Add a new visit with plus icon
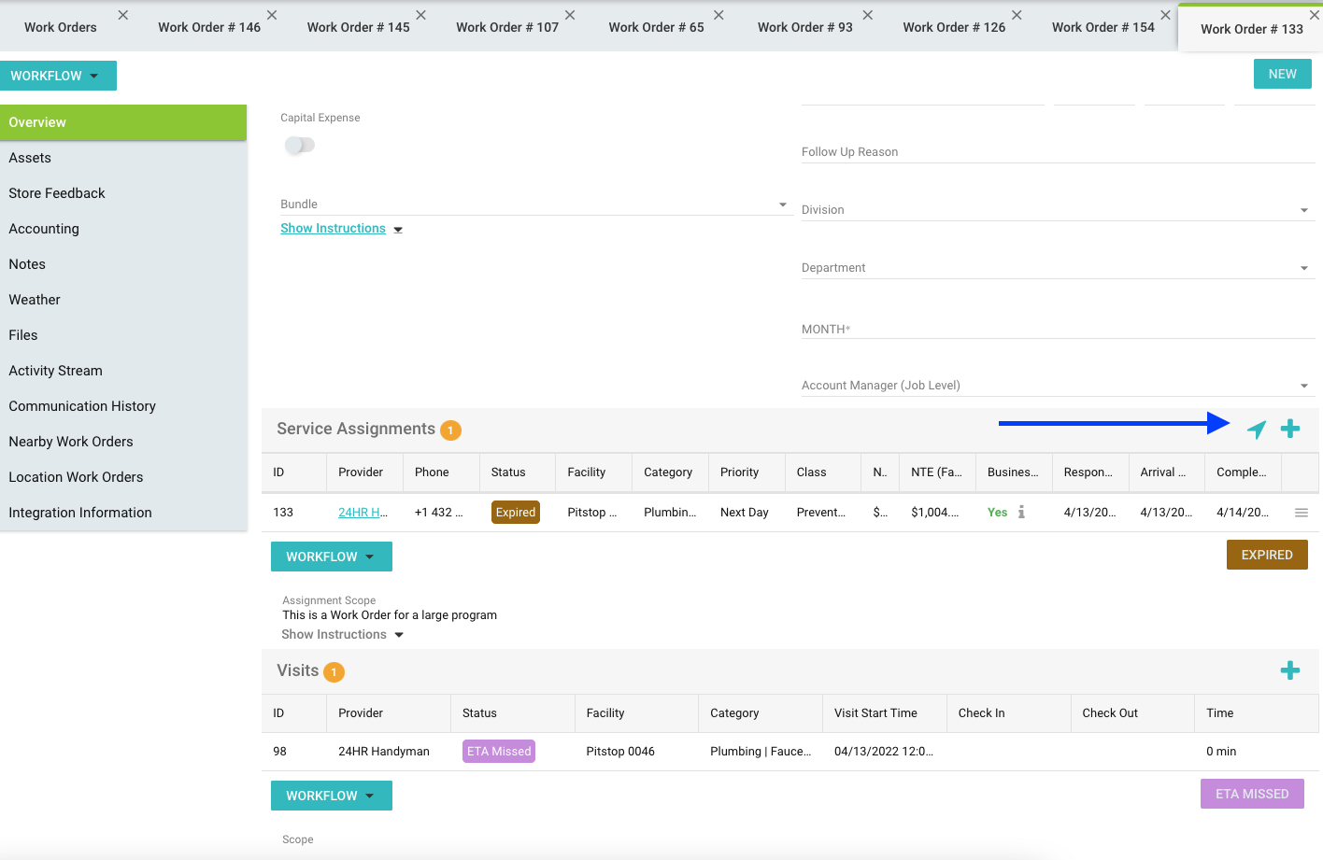Viewport: 1323px width, 860px height. 1290,670
